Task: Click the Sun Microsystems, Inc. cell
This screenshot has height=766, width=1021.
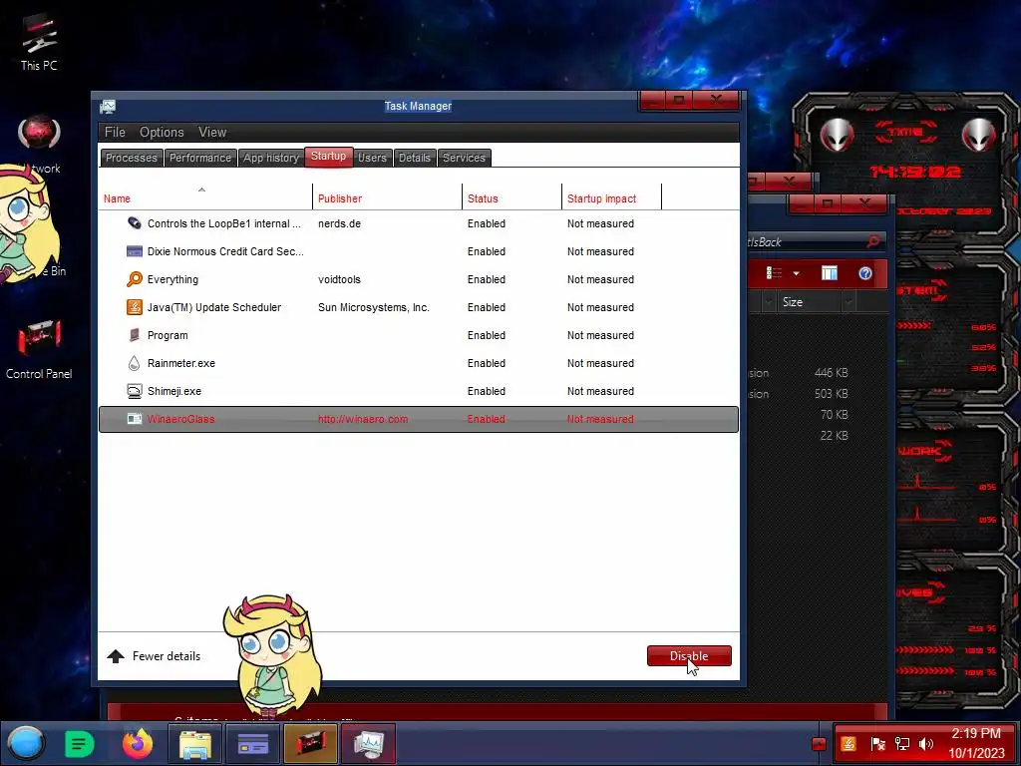Action: 374,307
